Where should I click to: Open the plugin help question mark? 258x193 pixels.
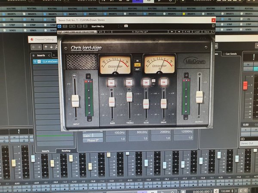click(213, 32)
